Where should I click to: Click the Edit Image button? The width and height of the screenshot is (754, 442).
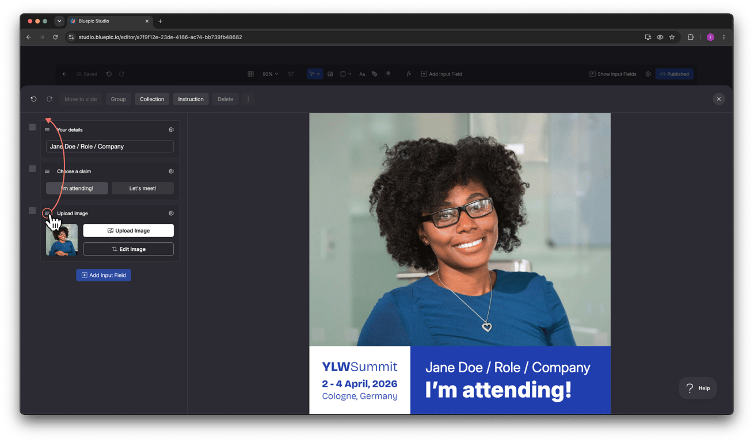(x=128, y=249)
